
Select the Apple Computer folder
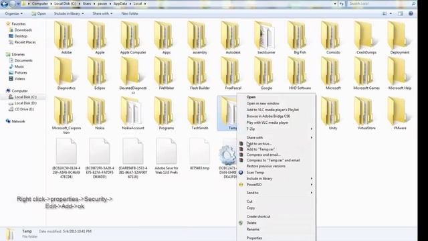(133, 37)
